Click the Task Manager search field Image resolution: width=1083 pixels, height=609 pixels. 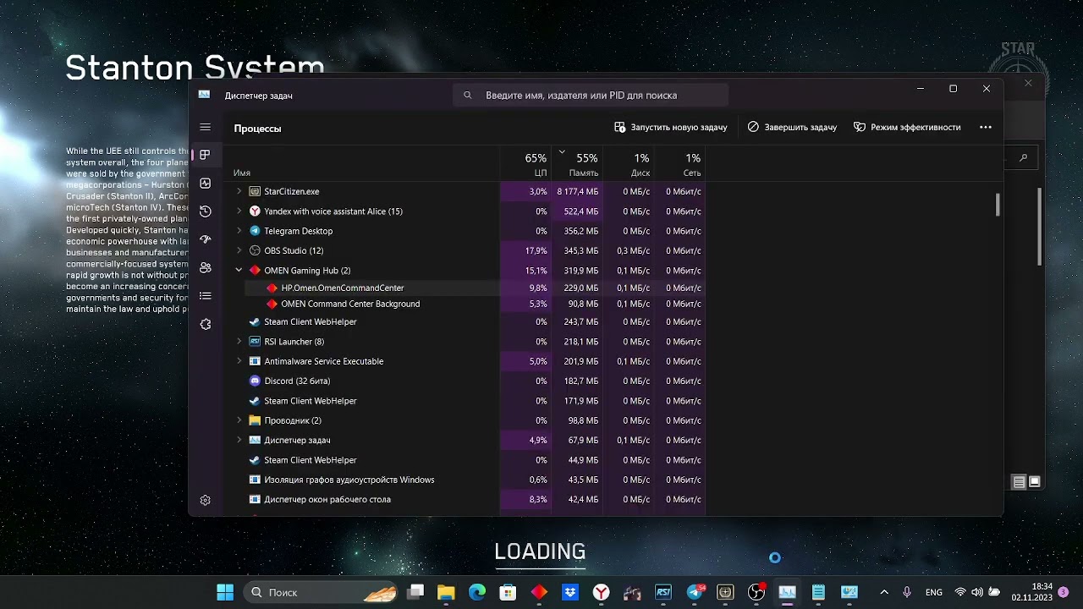pyautogui.click(x=591, y=96)
